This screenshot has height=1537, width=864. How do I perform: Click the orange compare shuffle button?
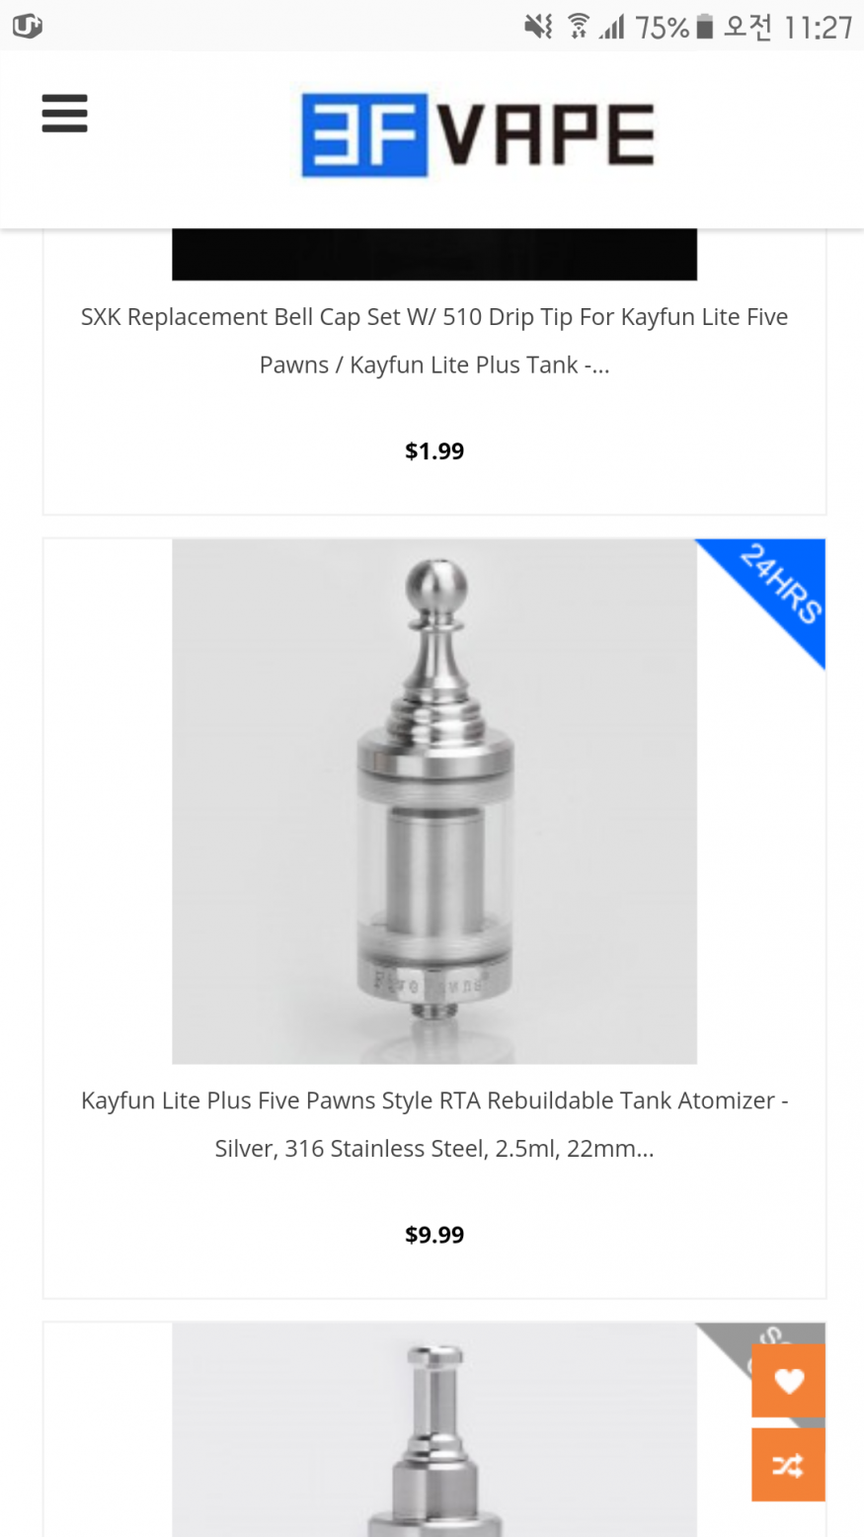(x=788, y=1465)
